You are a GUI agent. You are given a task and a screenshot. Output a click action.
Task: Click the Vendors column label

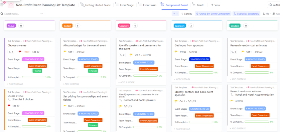point(235,26)
